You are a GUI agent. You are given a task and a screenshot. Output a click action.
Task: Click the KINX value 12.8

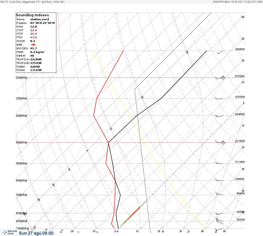[x=34, y=27]
